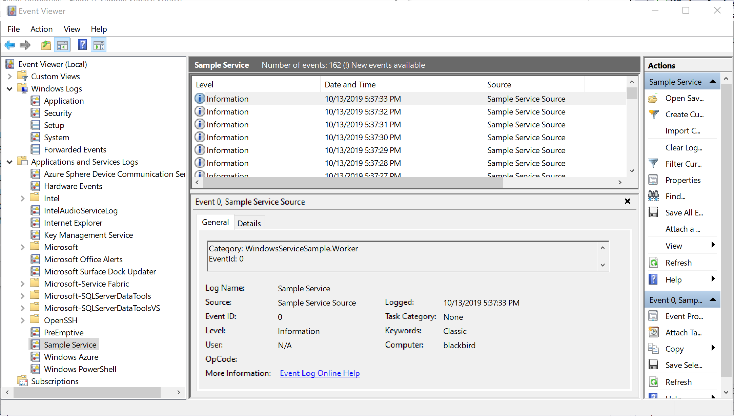The width and height of the screenshot is (734, 416).
Task: Click the Event Viewer (Local) root icon
Action: [10, 64]
